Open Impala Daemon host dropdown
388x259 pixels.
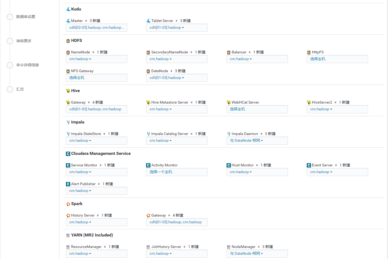[257, 141]
